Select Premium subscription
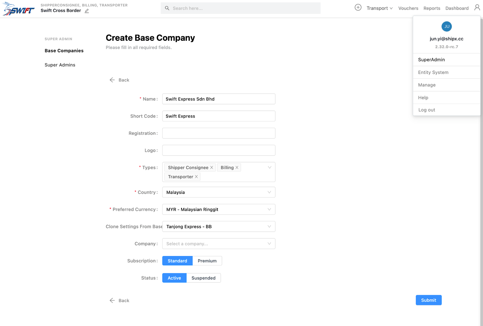This screenshot has height=326, width=483. (207, 261)
